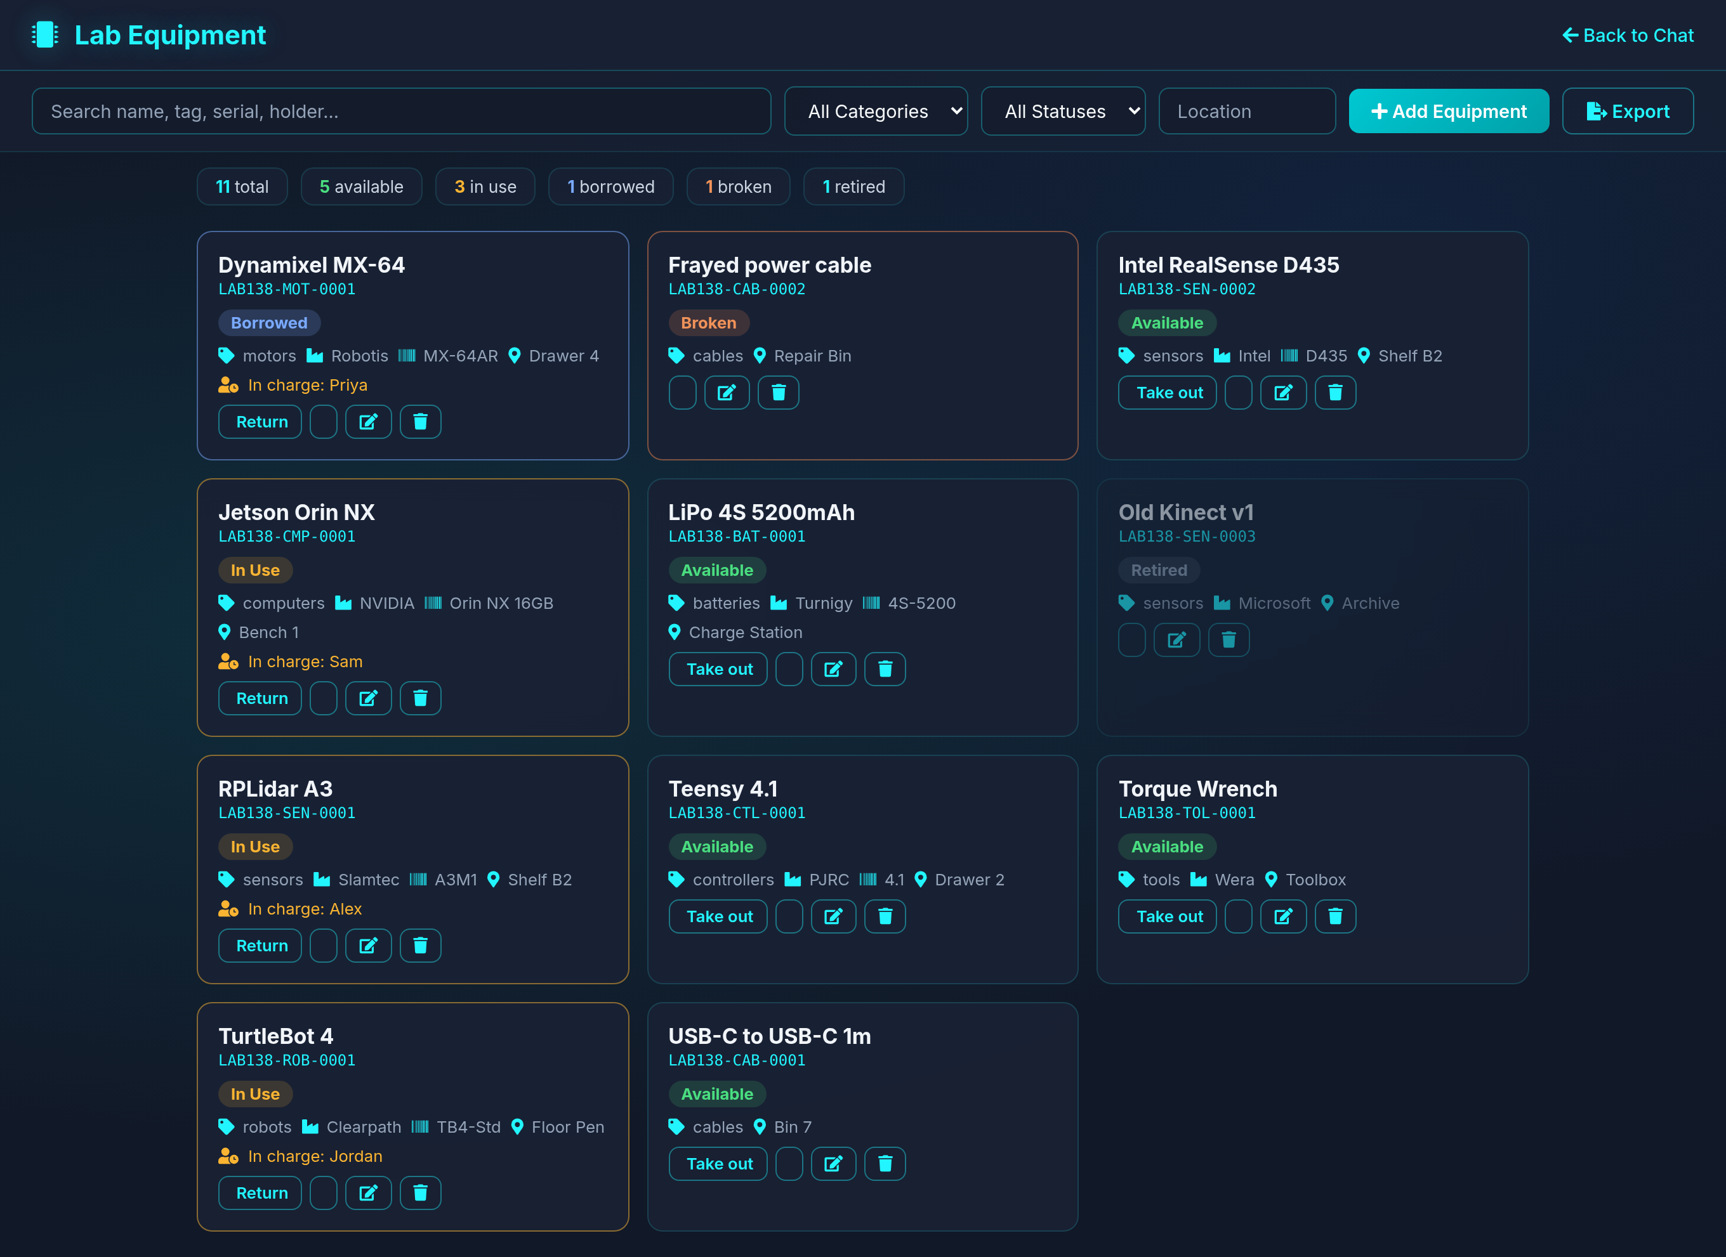
Task: Delete the USB-C to USB-C 1m cable
Action: coord(885,1163)
